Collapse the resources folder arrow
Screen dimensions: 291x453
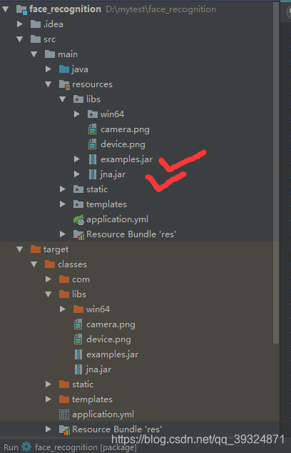coord(48,84)
